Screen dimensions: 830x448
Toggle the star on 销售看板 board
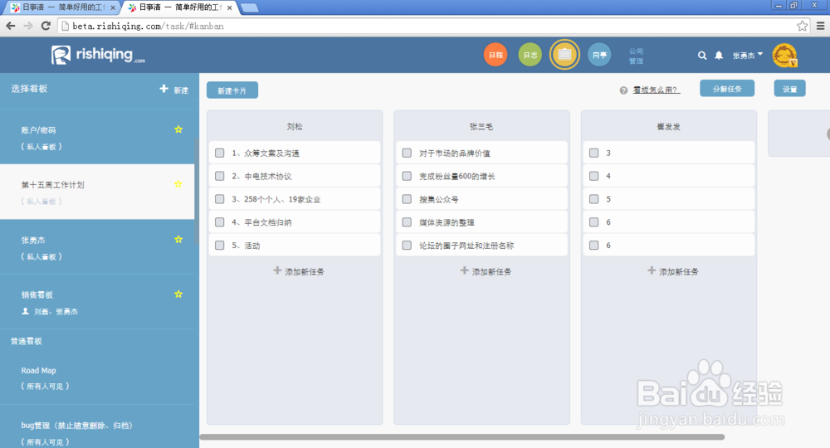178,294
